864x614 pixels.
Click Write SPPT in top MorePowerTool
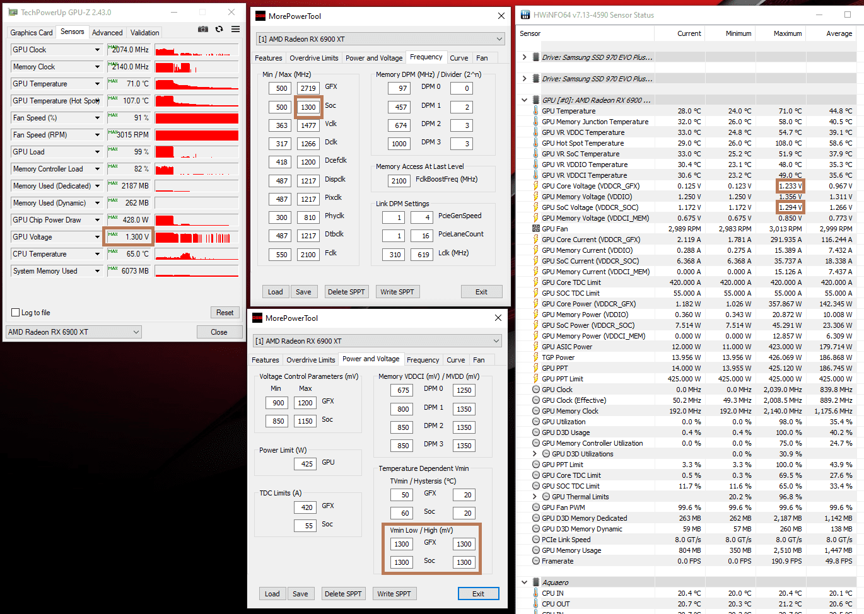[x=397, y=292]
